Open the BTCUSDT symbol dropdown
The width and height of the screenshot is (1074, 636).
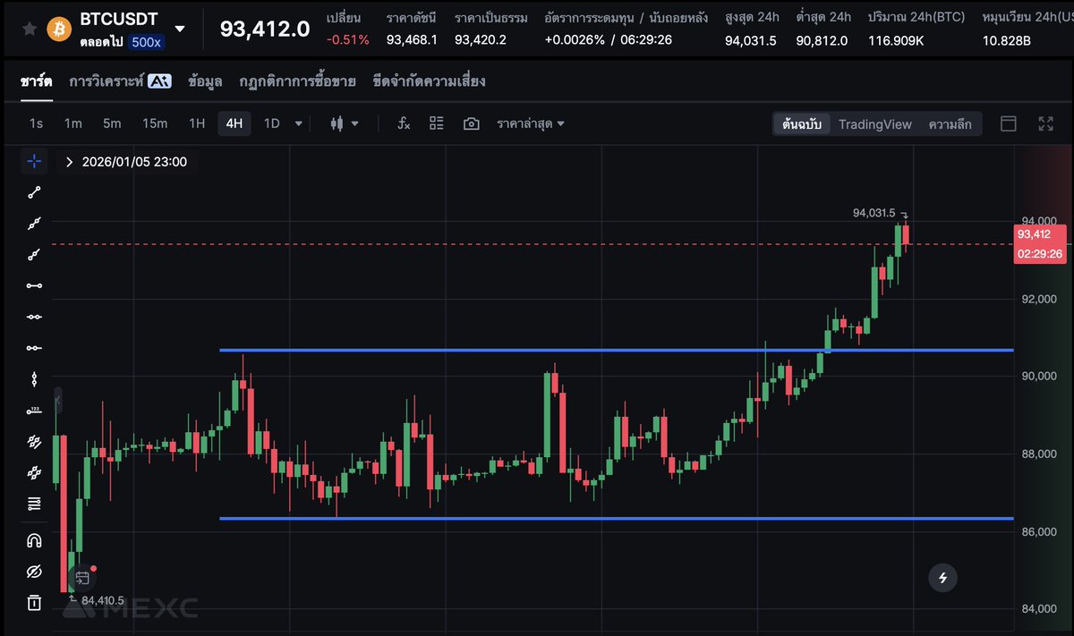click(x=179, y=28)
